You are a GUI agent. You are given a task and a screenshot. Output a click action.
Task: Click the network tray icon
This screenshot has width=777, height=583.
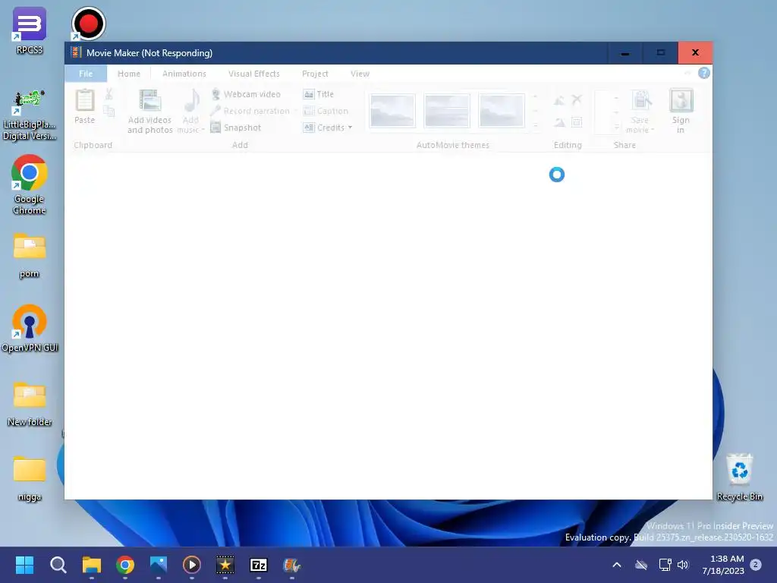pos(665,565)
